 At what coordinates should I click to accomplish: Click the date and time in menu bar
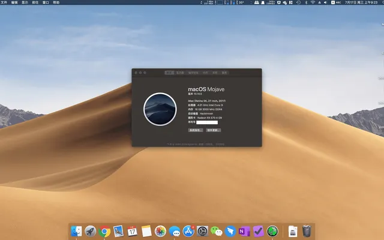point(361,2)
